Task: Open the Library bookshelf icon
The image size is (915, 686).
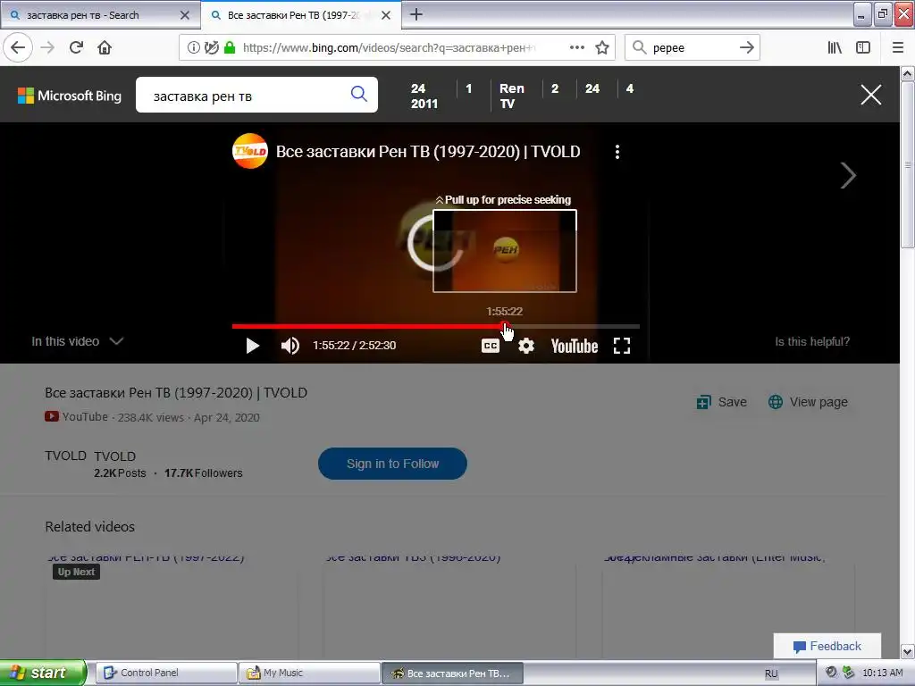Action: [835, 47]
